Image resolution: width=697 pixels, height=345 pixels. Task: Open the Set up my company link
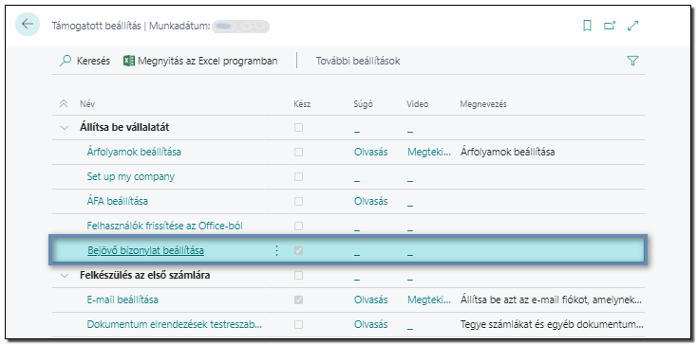tap(131, 176)
